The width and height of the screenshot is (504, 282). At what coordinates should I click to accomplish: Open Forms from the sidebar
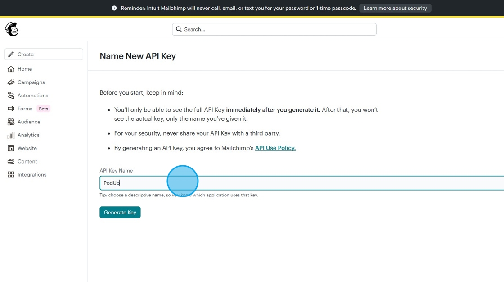click(x=25, y=109)
